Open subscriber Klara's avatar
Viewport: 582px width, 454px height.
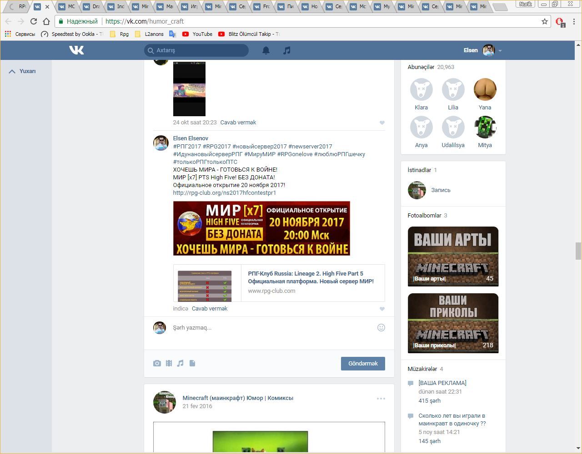point(421,89)
